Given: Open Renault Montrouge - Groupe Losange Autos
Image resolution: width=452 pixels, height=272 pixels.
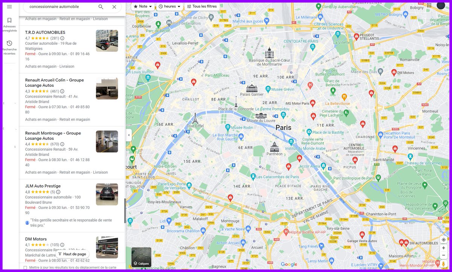Looking at the screenshot, I should 53,136.
